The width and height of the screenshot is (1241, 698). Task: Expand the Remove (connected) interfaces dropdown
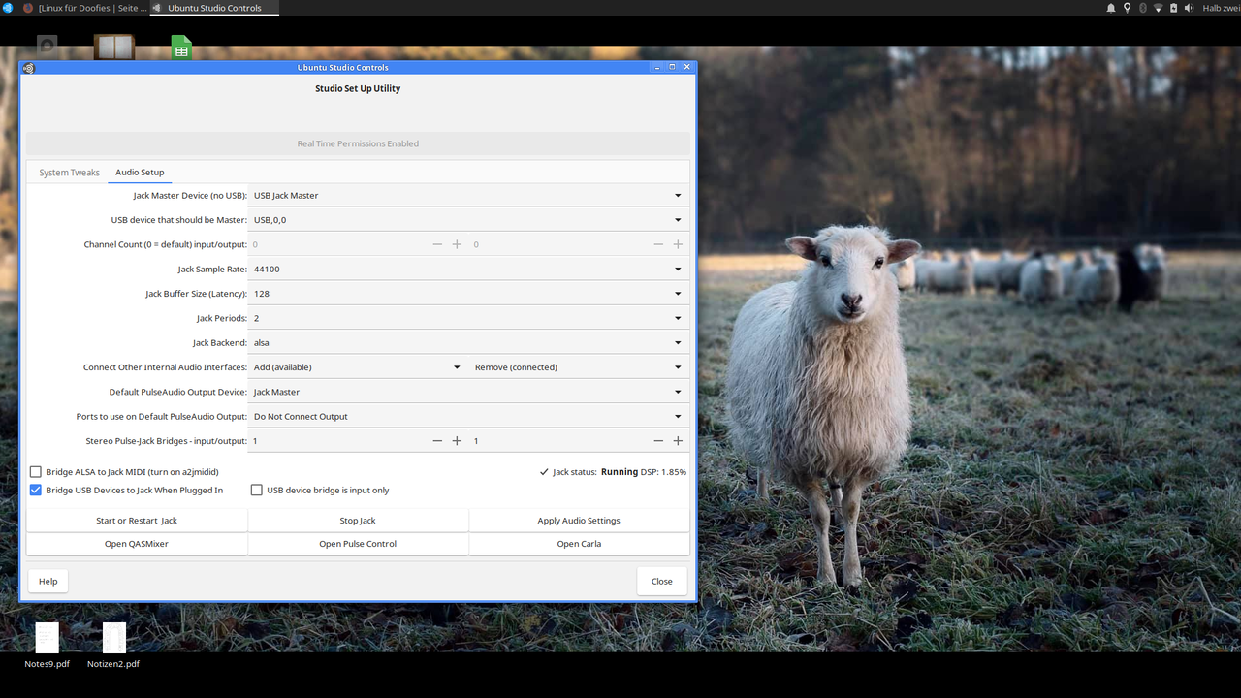coord(579,367)
